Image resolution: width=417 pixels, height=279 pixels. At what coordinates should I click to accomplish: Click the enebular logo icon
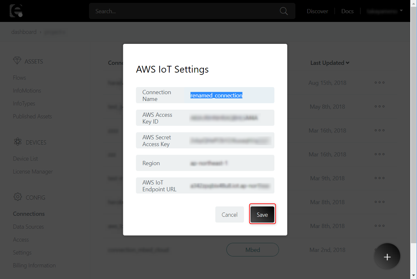pyautogui.click(x=16, y=11)
